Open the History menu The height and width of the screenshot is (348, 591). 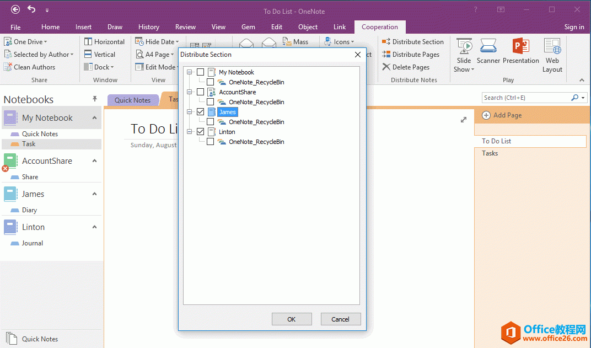[148, 26]
